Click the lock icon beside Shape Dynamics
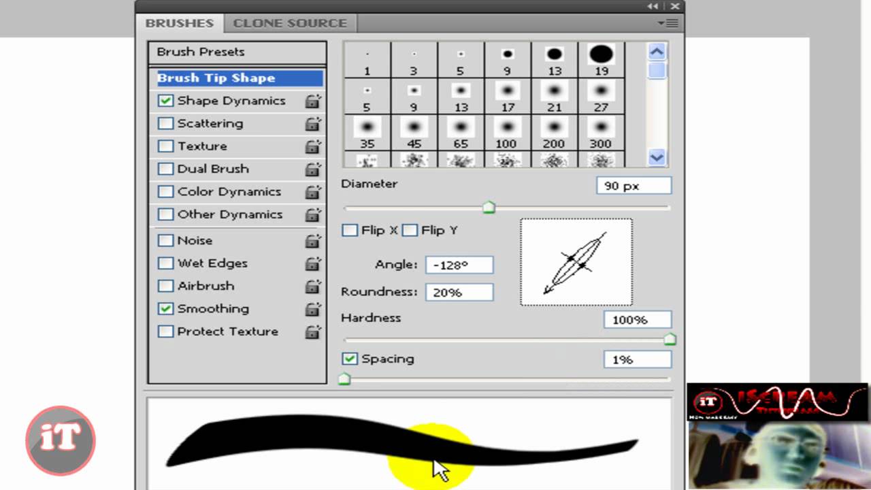 pyautogui.click(x=312, y=101)
